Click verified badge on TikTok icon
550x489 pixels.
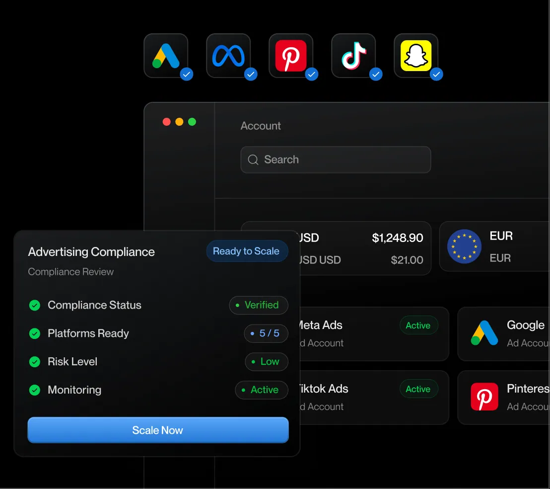coord(376,74)
